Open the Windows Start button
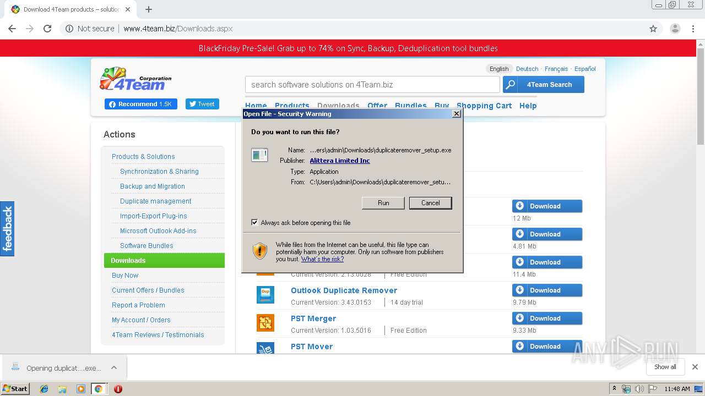The height and width of the screenshot is (396, 705). click(15, 389)
